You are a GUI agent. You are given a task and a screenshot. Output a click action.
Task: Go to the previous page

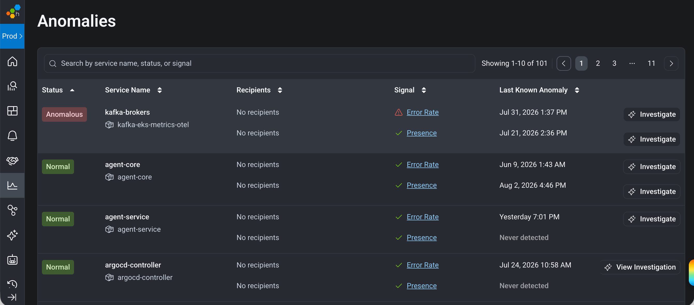coord(564,63)
